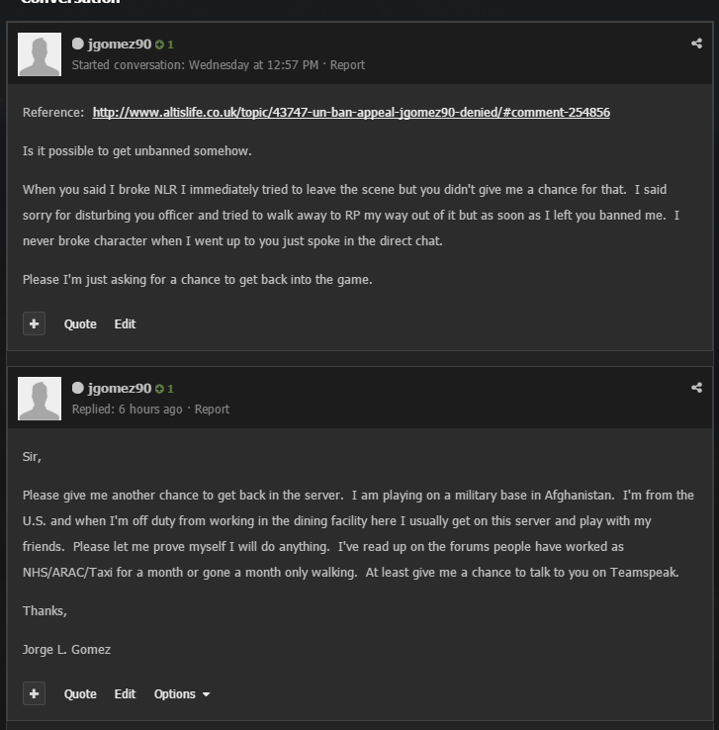Expand the Options dropdown on reply

click(x=182, y=694)
